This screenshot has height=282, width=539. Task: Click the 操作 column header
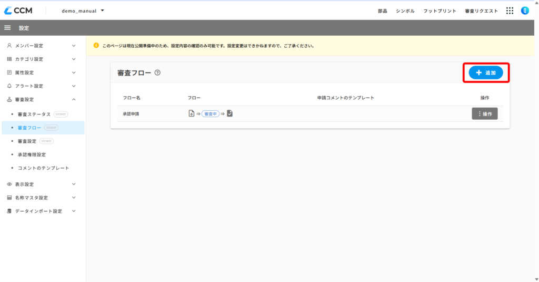[485, 98]
